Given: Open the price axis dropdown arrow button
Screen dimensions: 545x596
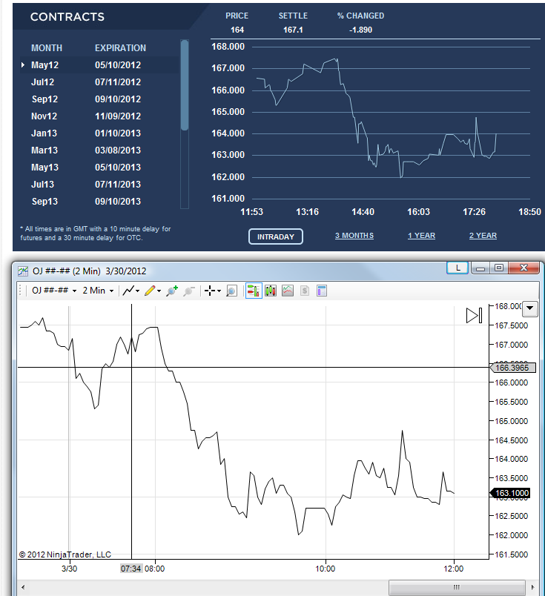Looking at the screenshot, I should [530, 308].
